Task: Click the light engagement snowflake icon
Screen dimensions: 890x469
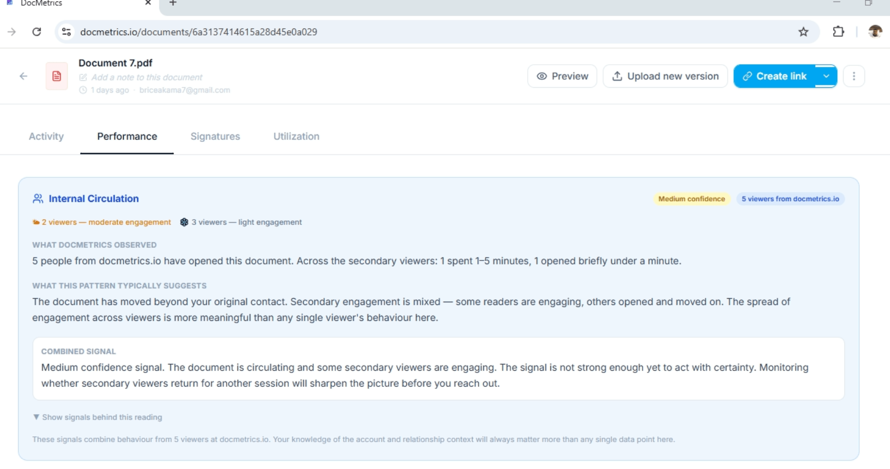Action: pos(184,222)
